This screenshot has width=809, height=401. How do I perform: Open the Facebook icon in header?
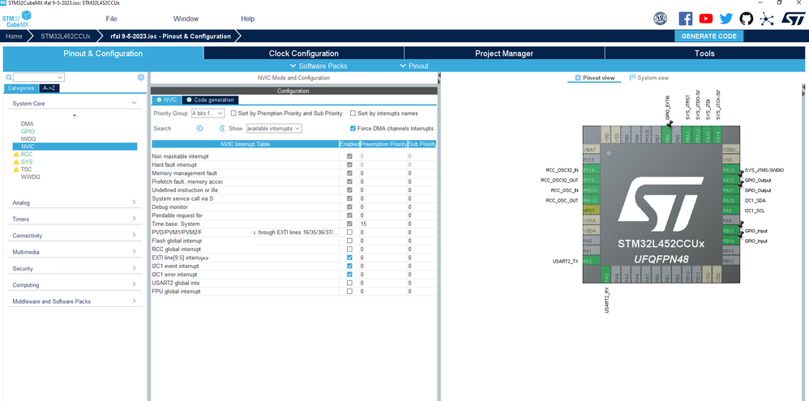pyautogui.click(x=685, y=19)
